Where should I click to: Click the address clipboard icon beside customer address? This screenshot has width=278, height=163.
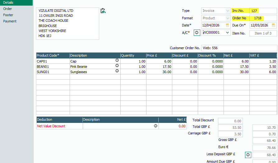pos(103,11)
